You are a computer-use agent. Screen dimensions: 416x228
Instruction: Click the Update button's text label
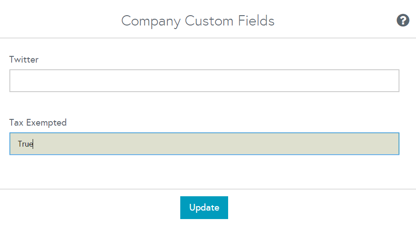click(x=204, y=207)
